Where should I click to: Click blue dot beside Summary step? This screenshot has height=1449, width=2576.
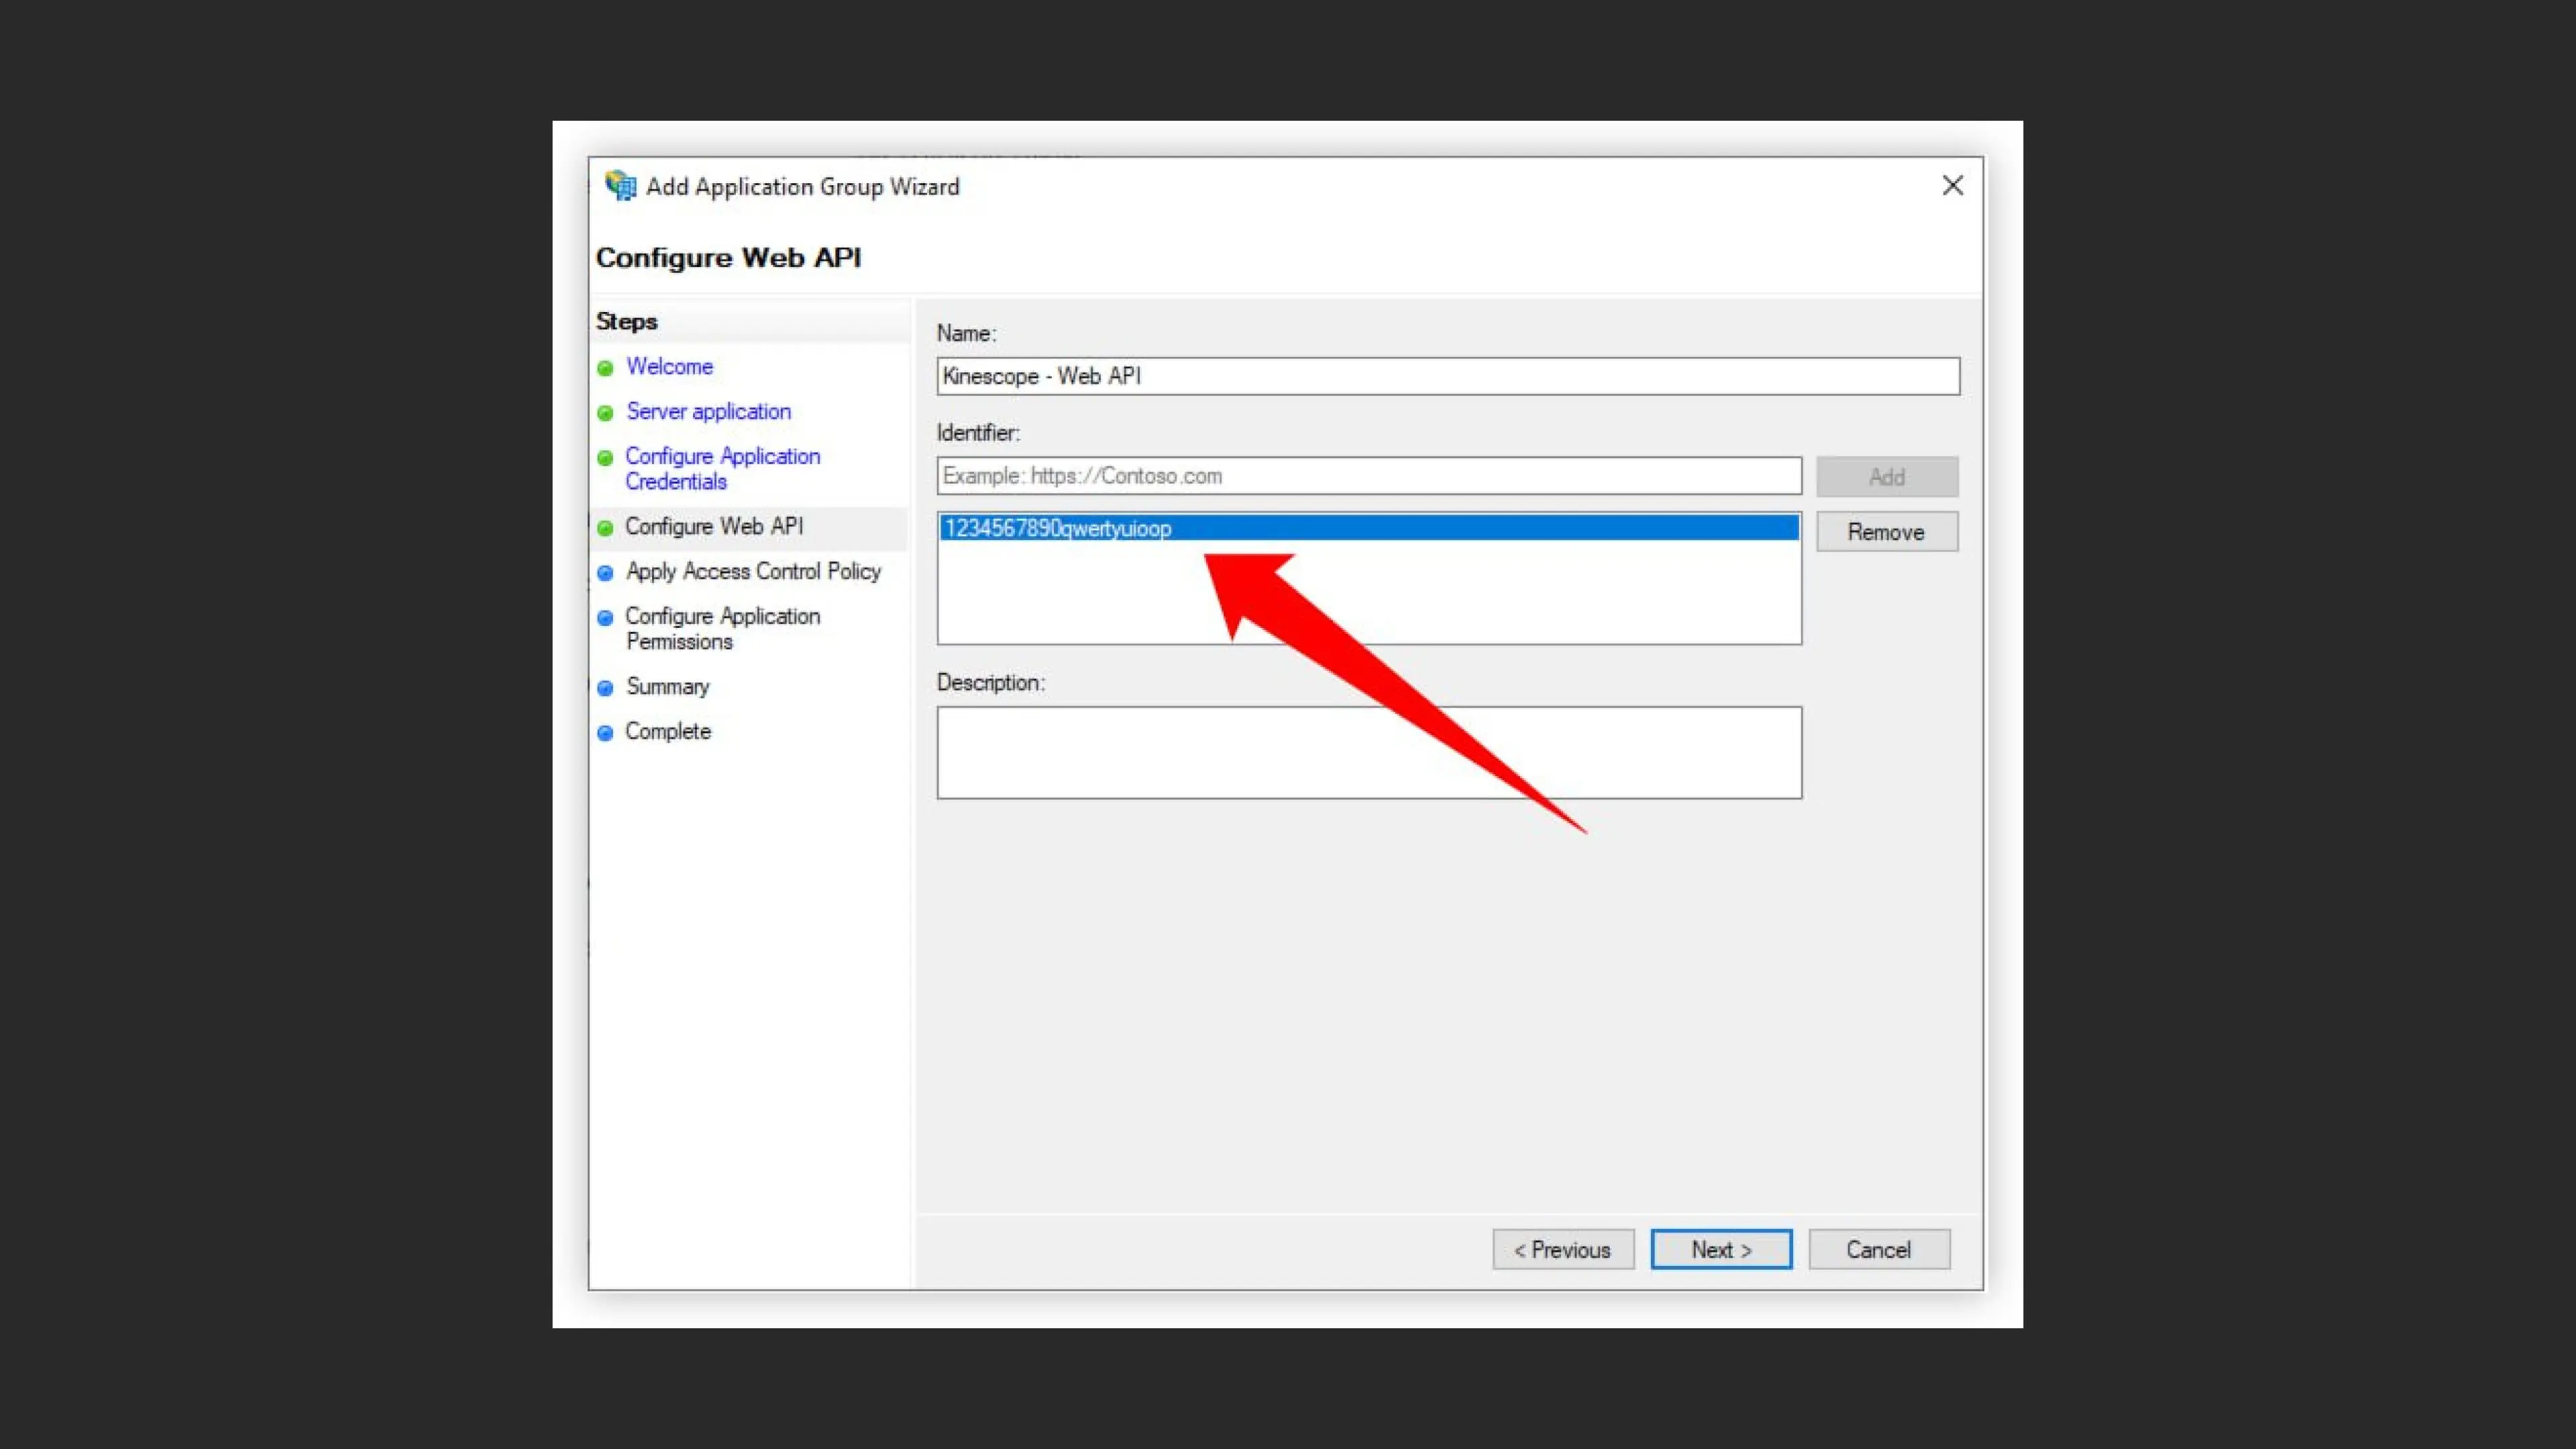click(x=605, y=688)
